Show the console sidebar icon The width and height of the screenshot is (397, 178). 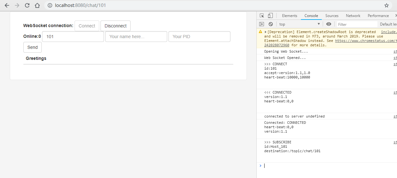pyautogui.click(x=261, y=24)
